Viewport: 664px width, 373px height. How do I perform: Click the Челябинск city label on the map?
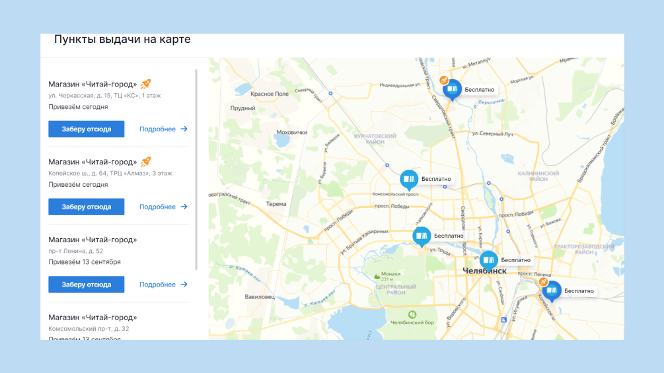point(484,271)
